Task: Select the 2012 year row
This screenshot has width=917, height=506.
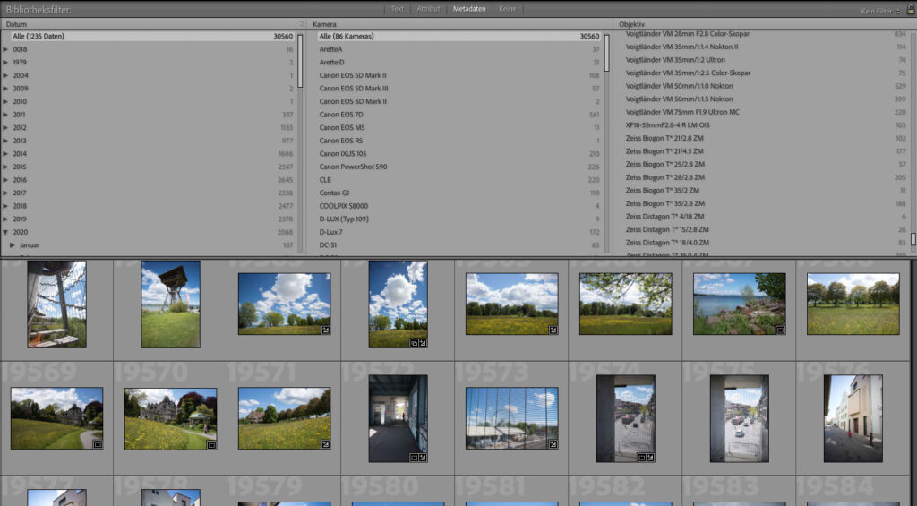Action: (152, 127)
